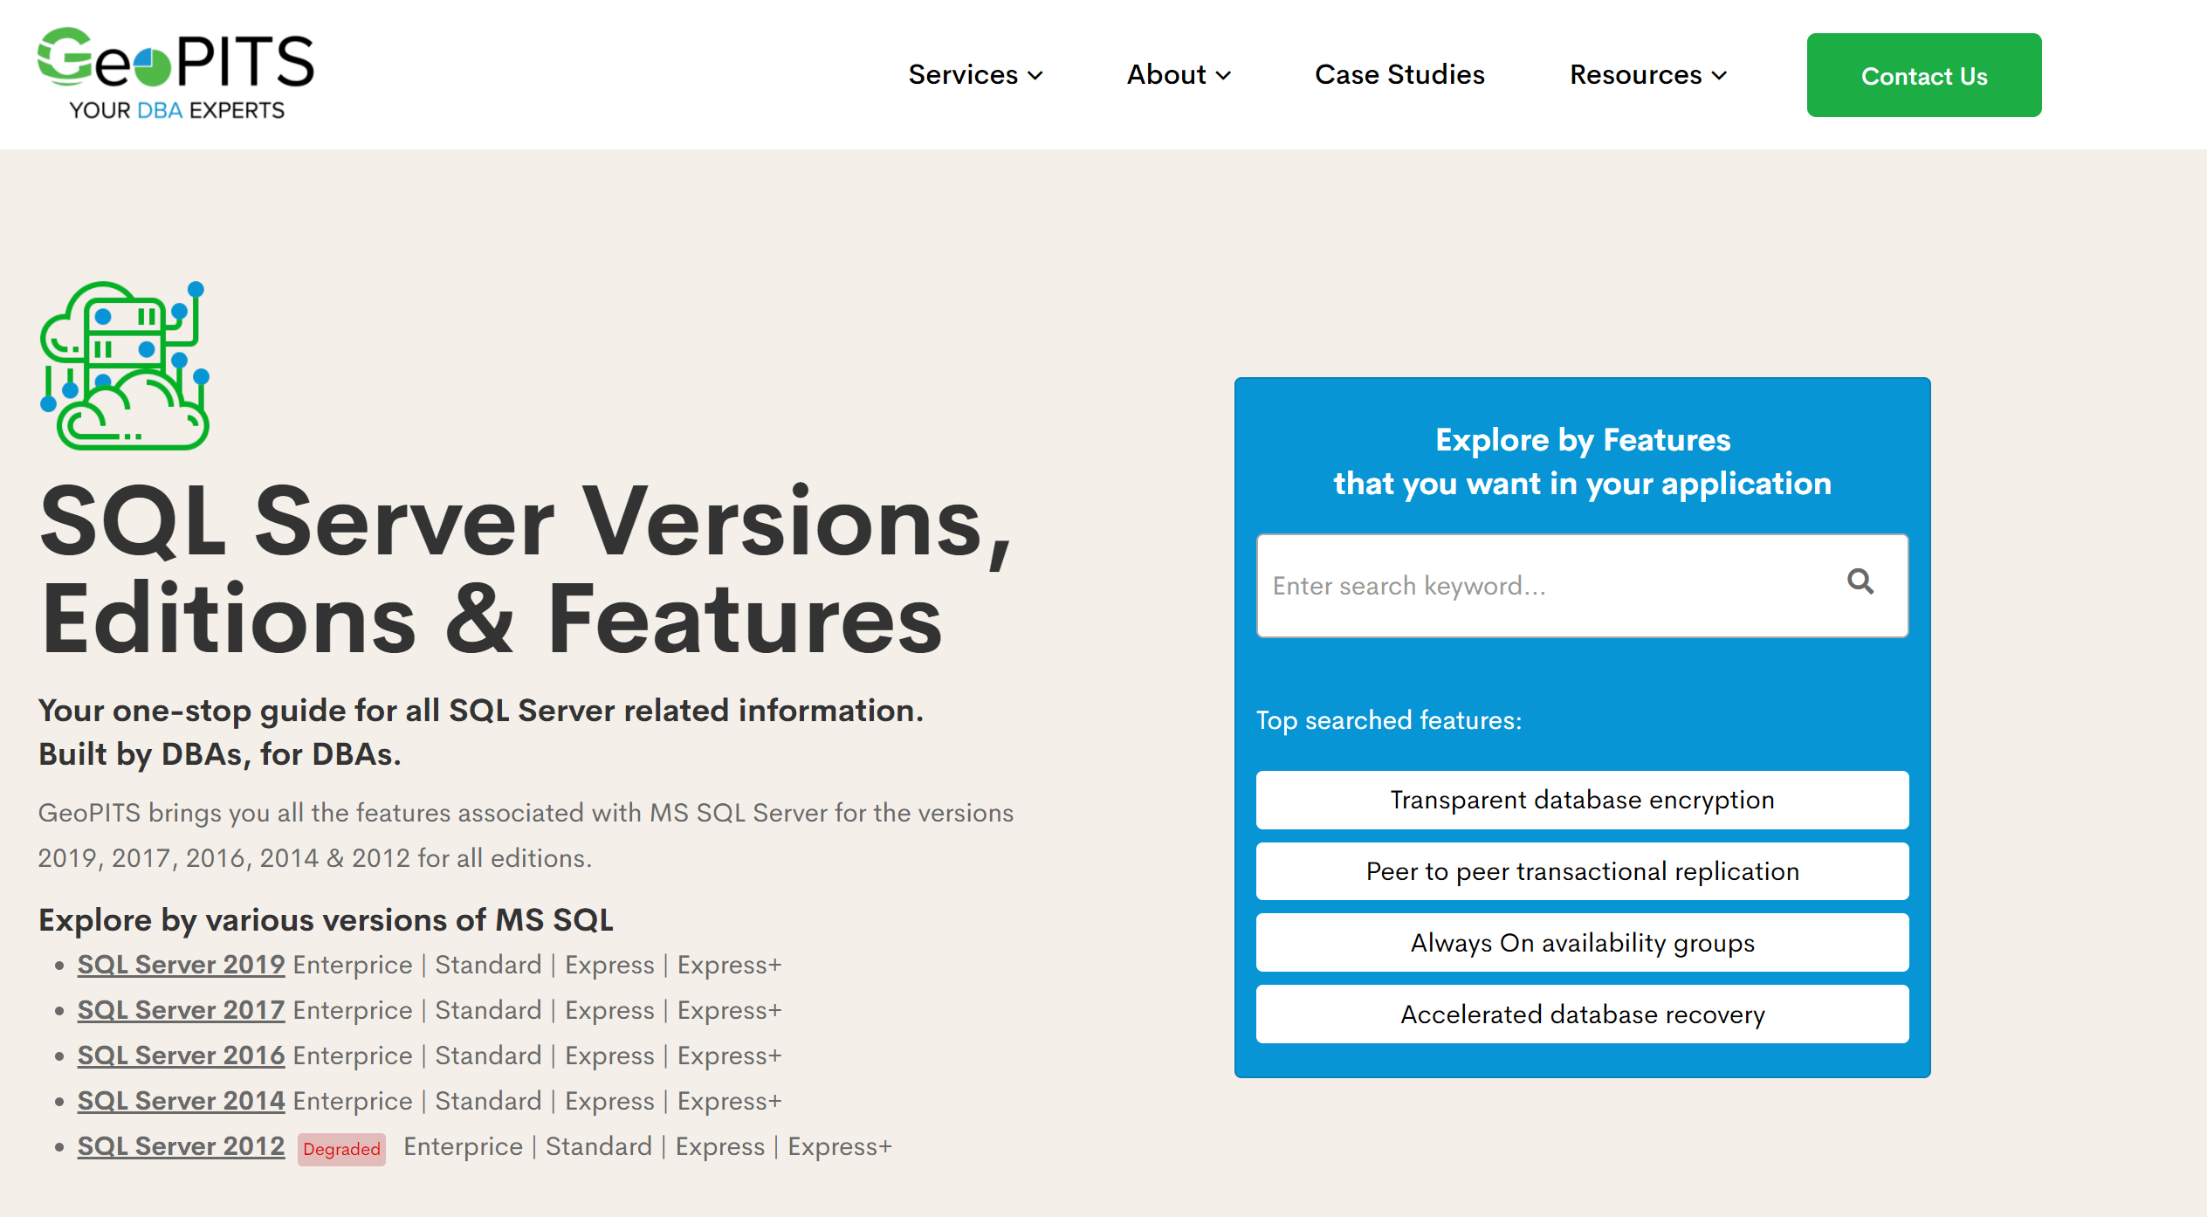2207x1217 pixels.
Task: Open the SQL Server 2012 link
Action: tap(181, 1146)
